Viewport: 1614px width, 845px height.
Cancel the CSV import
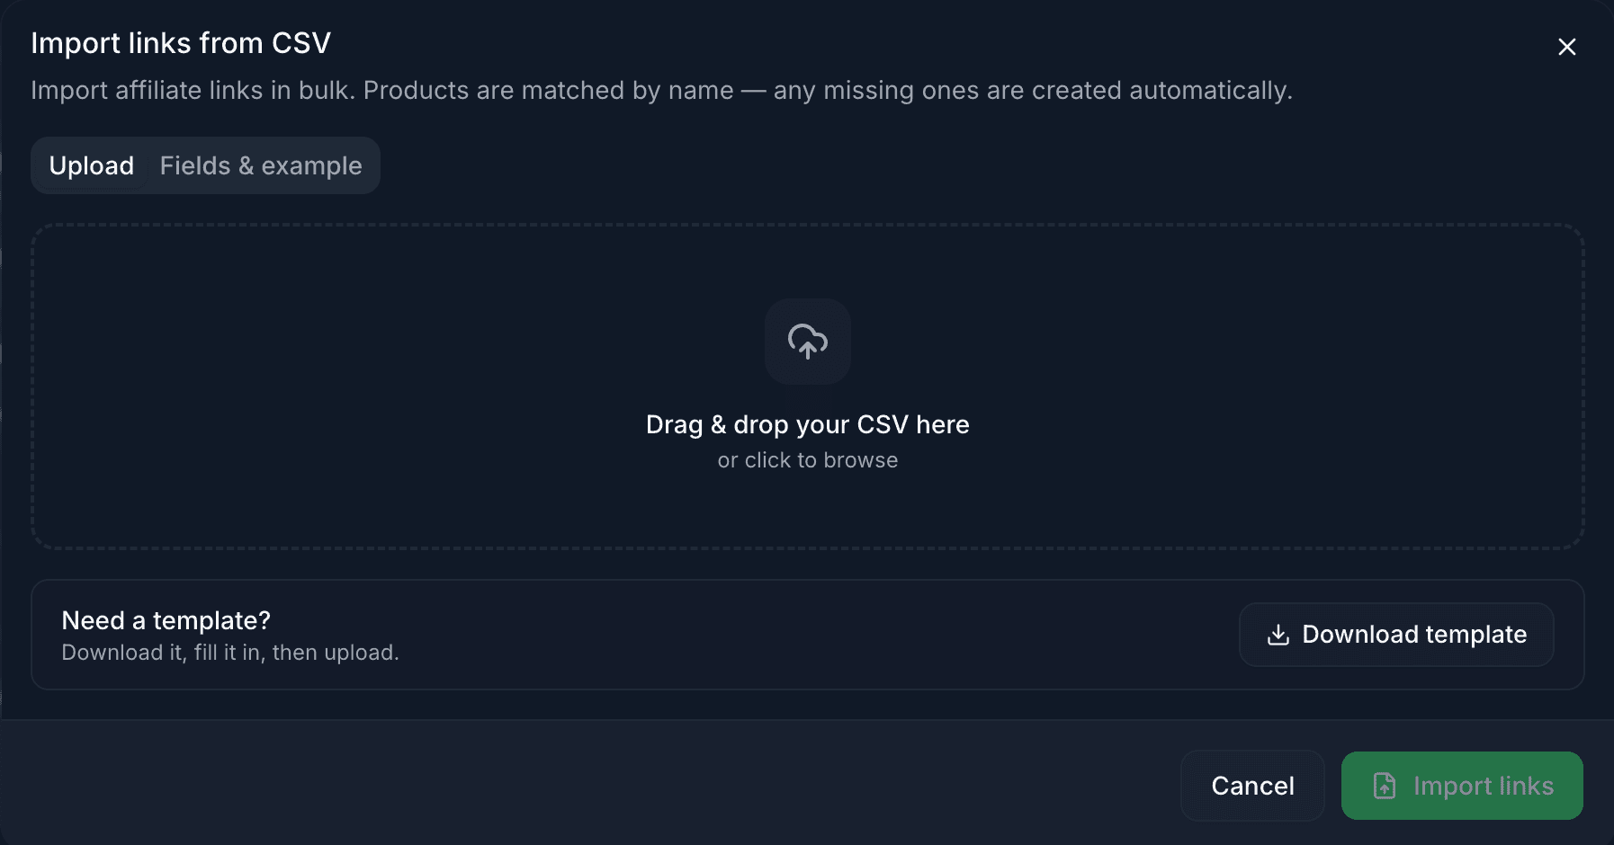click(x=1252, y=785)
